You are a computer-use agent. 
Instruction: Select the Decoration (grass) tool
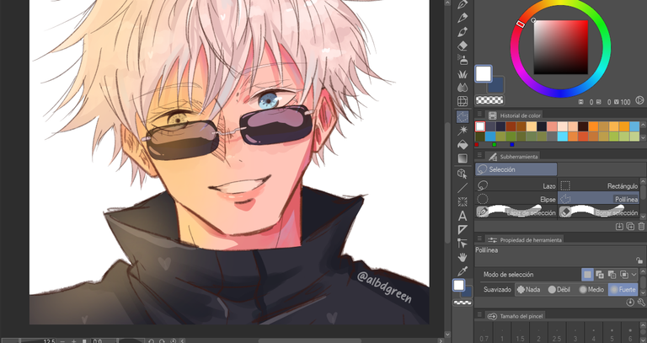point(463,74)
